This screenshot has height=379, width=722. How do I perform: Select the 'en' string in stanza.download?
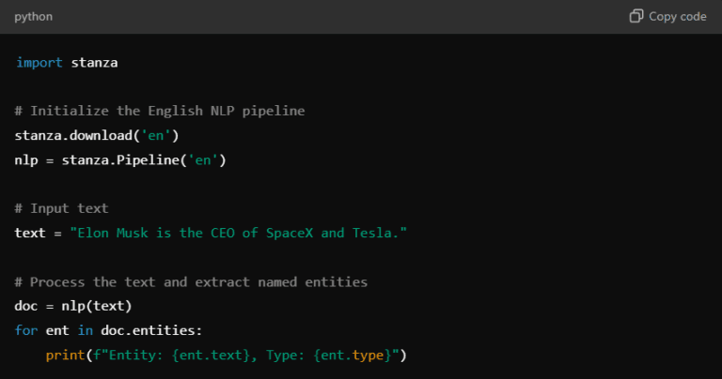(155, 135)
